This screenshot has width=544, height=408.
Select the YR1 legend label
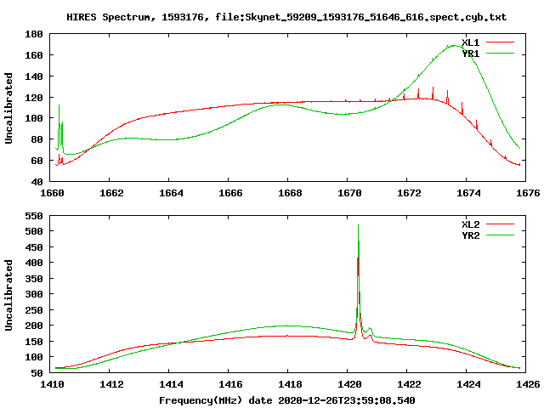[x=471, y=54]
